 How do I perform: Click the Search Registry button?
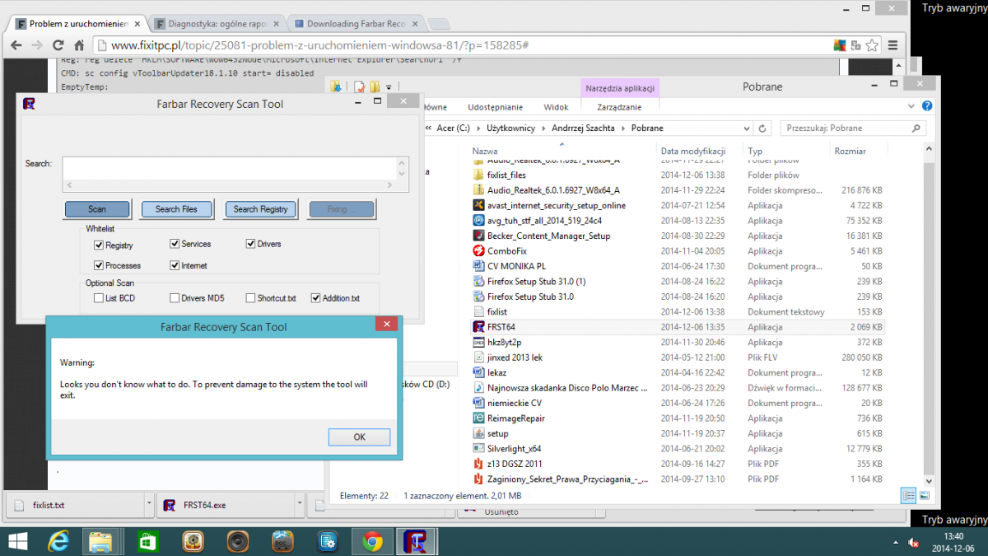coord(260,209)
